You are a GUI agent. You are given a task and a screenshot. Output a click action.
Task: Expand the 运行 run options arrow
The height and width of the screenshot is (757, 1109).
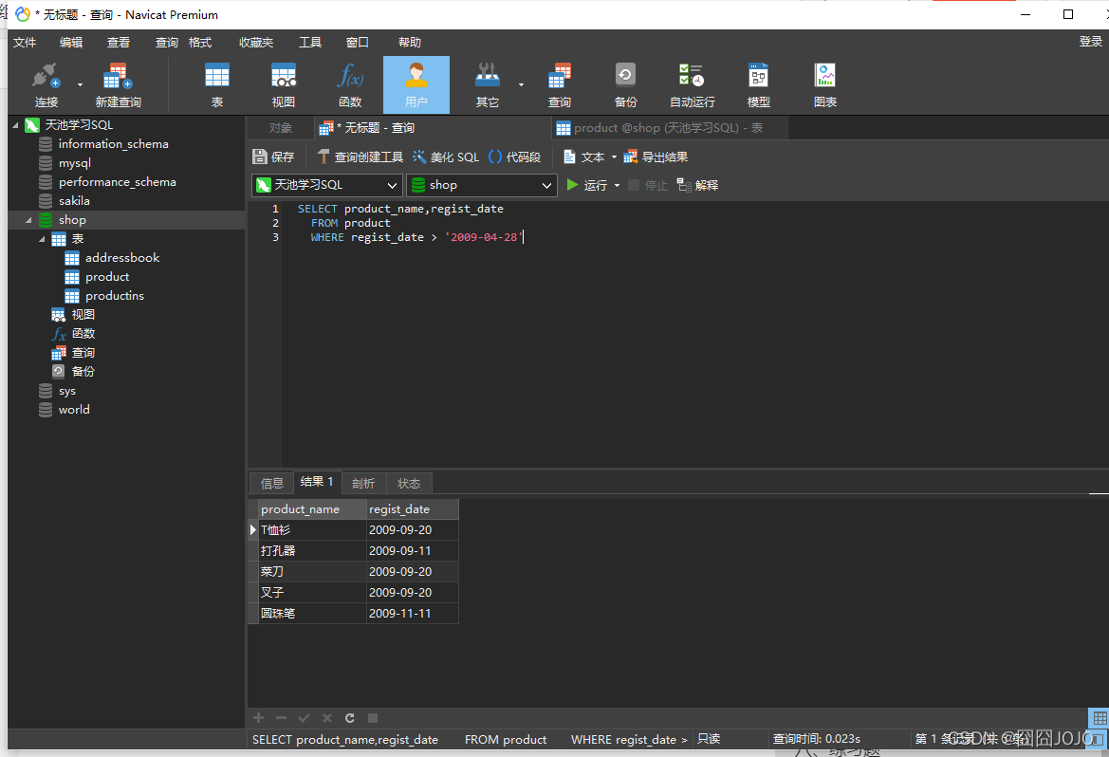click(618, 185)
